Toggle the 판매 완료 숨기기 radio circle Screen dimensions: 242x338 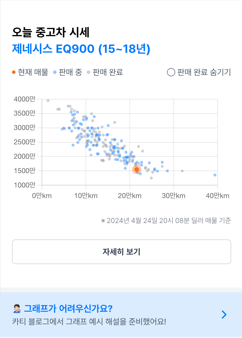(171, 72)
